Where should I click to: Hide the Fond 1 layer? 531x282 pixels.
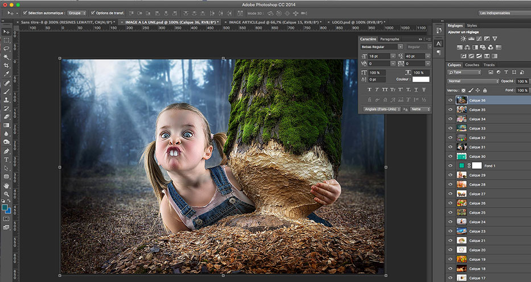coord(450,165)
